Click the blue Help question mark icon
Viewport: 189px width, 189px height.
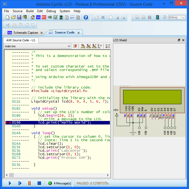[x=86, y=17]
